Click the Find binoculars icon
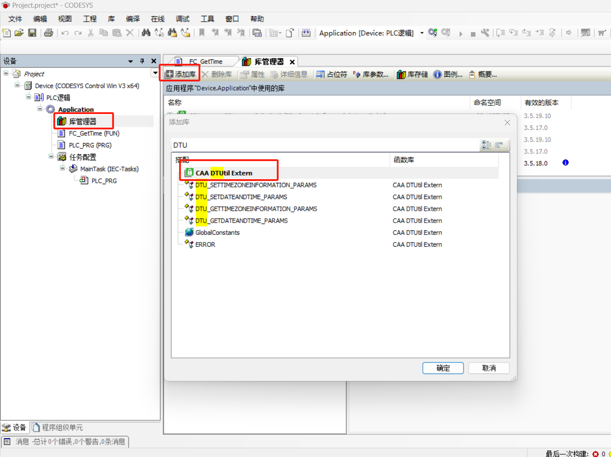 146,33
